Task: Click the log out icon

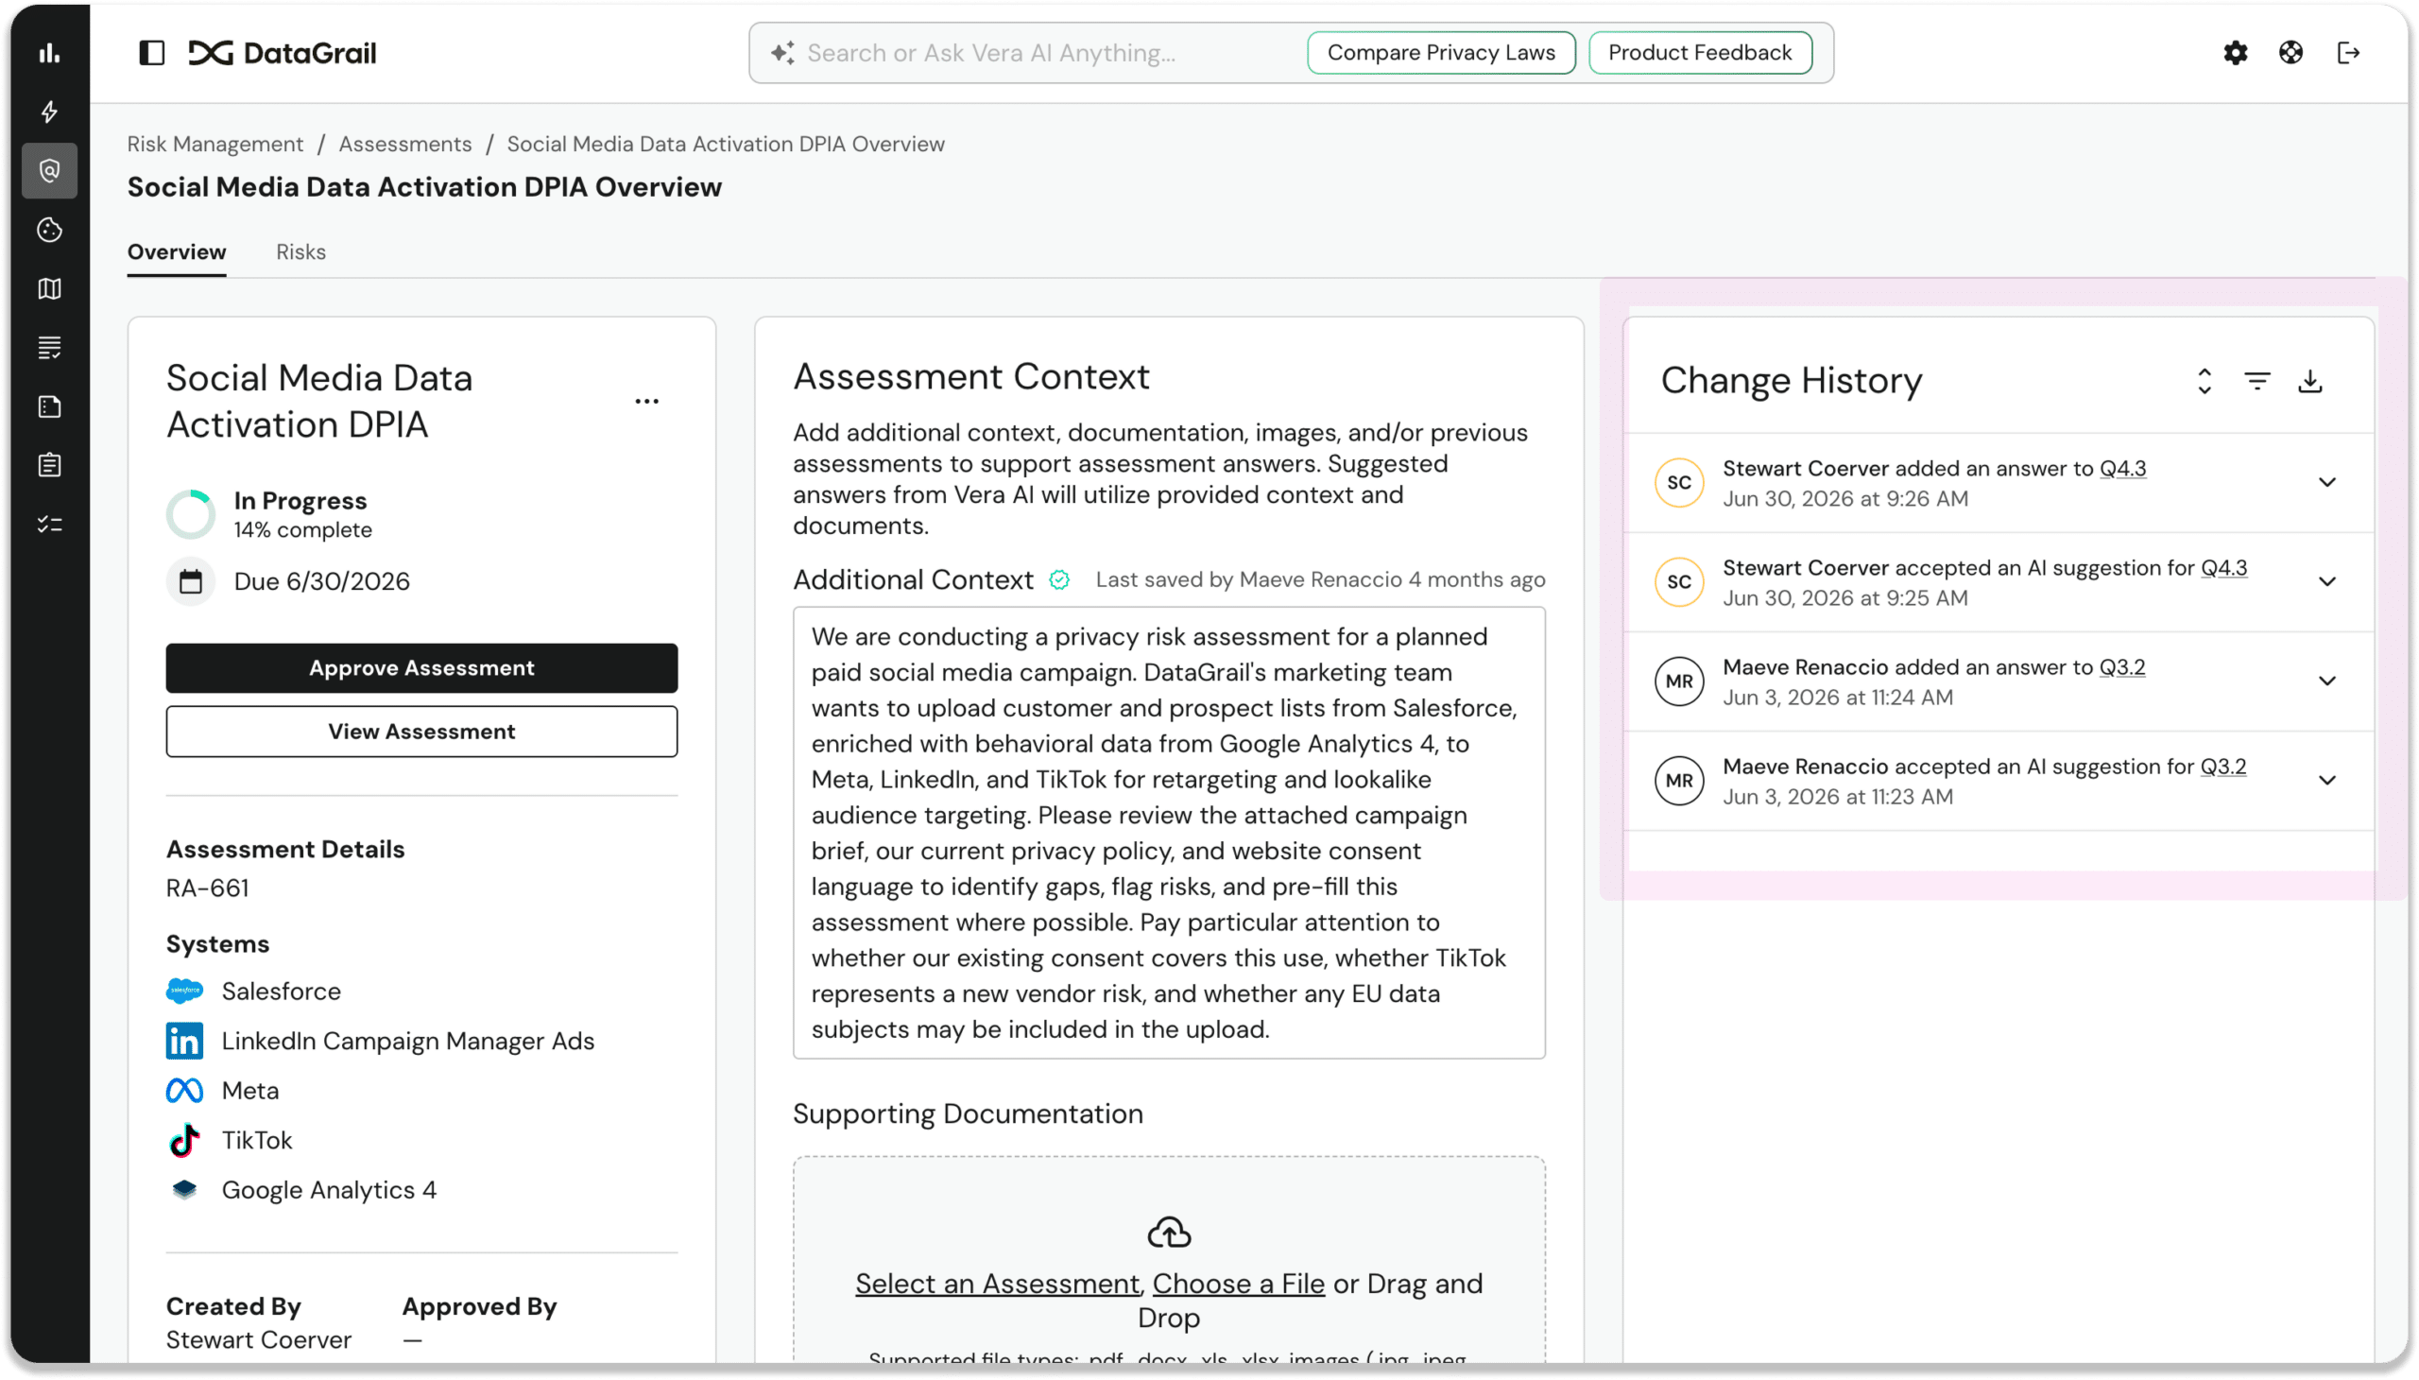Action: click(2348, 53)
